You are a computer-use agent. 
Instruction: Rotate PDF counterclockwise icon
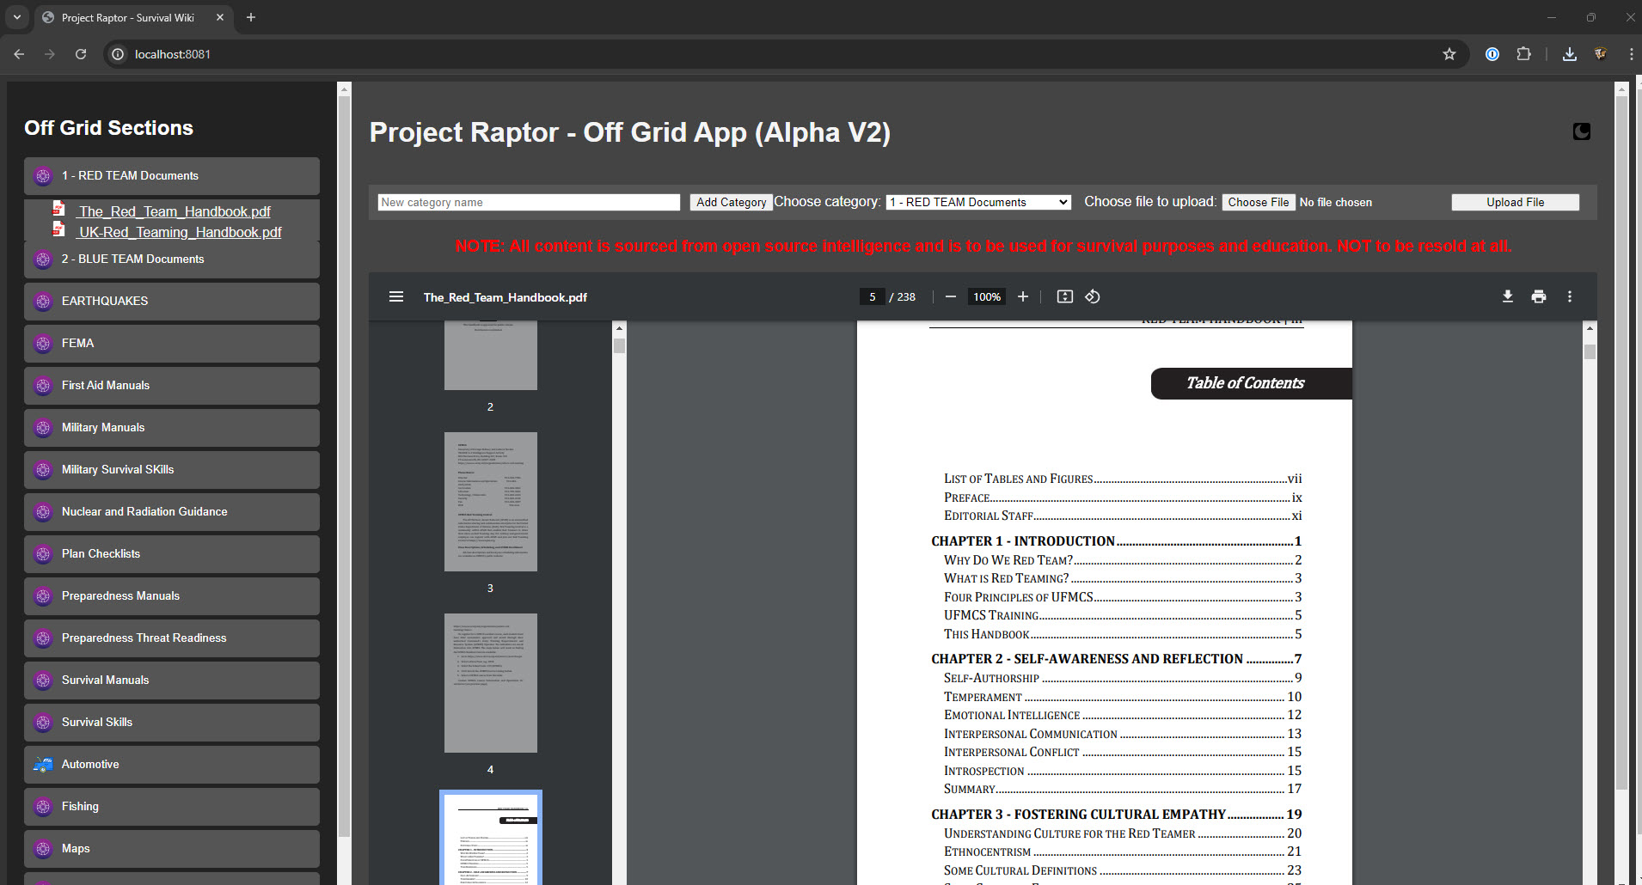[x=1093, y=296]
